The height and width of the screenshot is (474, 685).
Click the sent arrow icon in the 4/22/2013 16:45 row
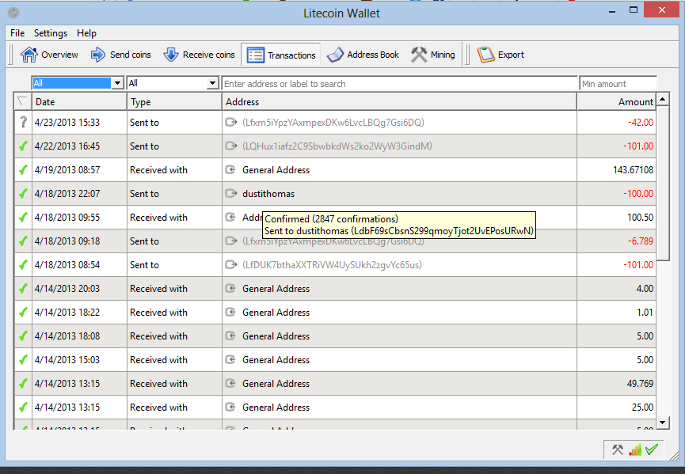point(231,146)
